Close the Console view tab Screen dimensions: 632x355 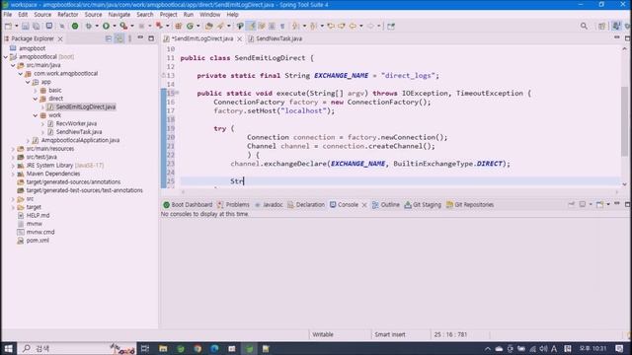(364, 205)
